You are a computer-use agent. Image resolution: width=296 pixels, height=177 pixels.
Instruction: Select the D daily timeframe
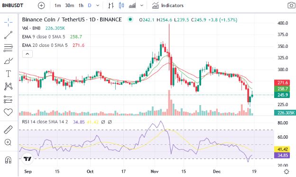[90, 6]
